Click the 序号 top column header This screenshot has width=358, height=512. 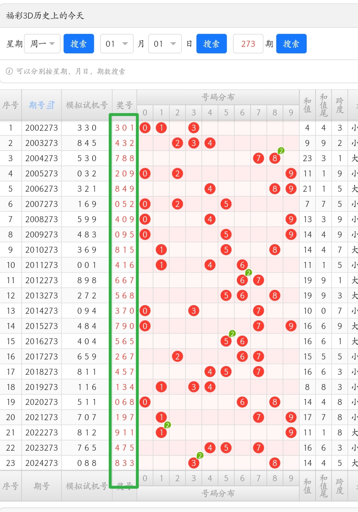pos(11,105)
